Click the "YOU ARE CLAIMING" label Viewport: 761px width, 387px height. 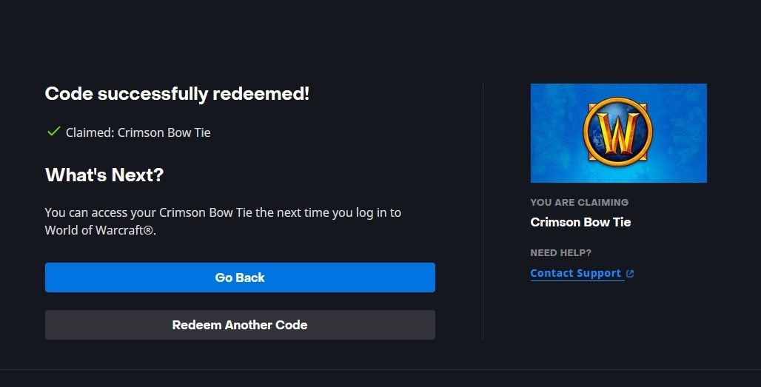click(x=579, y=202)
